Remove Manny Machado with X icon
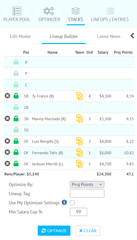Viewport: 137px width, 240px height. [x=7, y=118]
